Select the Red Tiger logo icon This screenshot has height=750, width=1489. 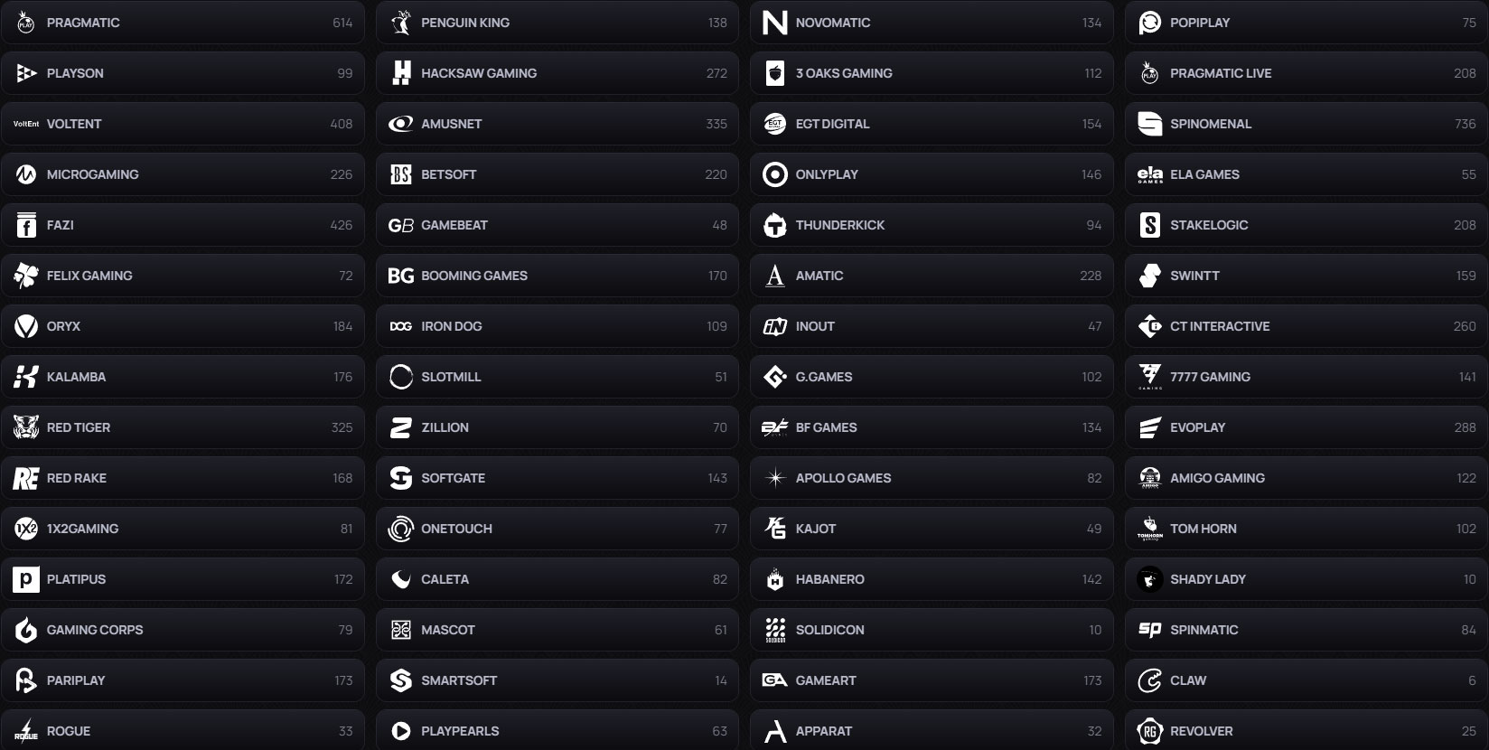tap(26, 427)
